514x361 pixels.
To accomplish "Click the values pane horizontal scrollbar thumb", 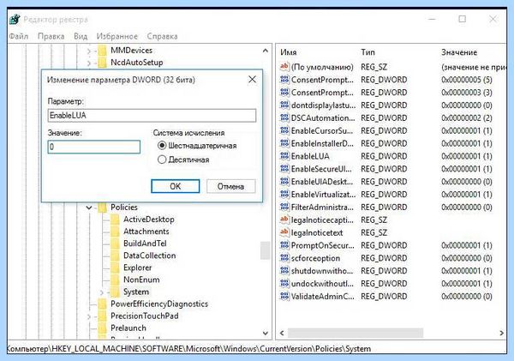I will pos(356,333).
